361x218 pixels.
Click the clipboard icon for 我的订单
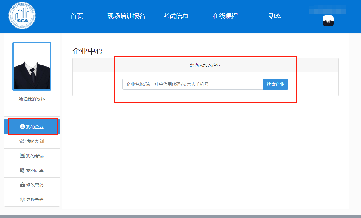[22, 170]
